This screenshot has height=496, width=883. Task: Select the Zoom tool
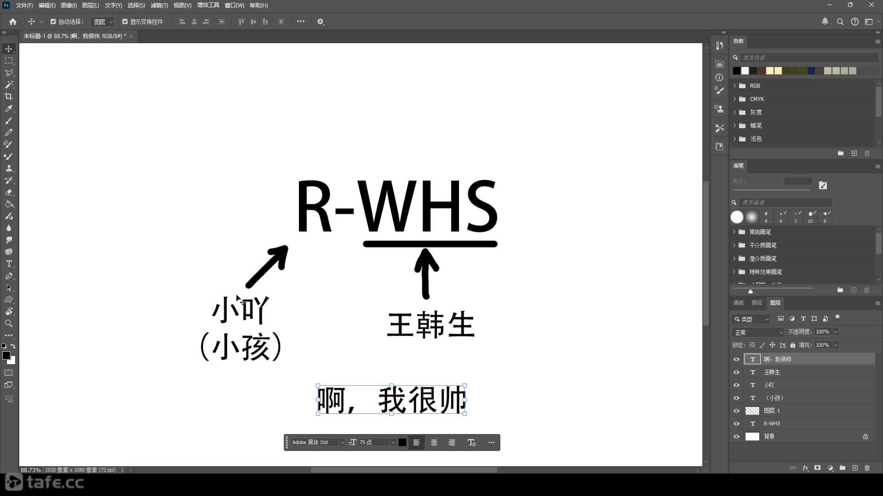point(9,324)
